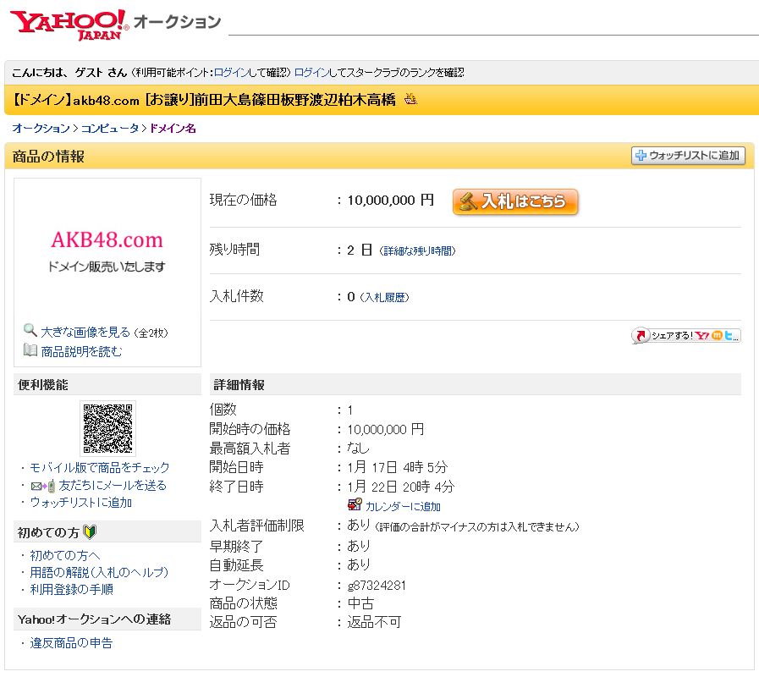Click the current price 10,000,000 円 next to 現在の価格
Viewport: 759px width, 677px height.
(390, 200)
